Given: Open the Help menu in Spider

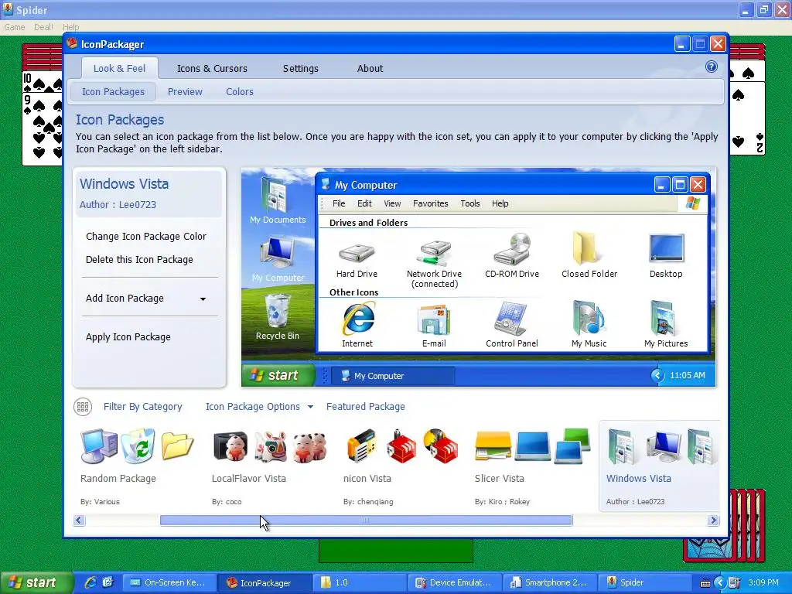Looking at the screenshot, I should [x=70, y=27].
